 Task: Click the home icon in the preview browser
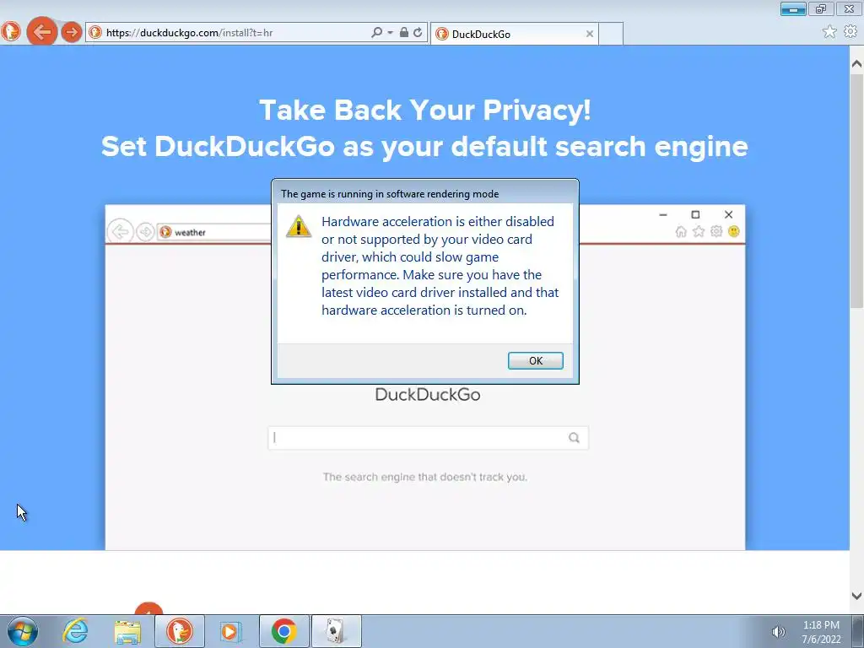681,231
